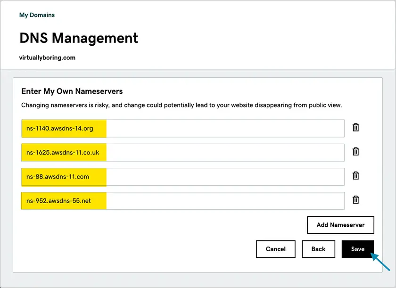Trash the ns-88.awsdns-11.com nameserver entry
This screenshot has width=396, height=288.
point(355,176)
